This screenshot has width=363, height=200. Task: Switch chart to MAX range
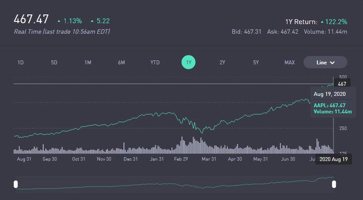point(290,63)
